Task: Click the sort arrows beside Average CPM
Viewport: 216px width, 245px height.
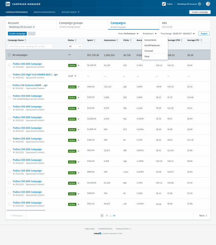Action: tap(181, 40)
